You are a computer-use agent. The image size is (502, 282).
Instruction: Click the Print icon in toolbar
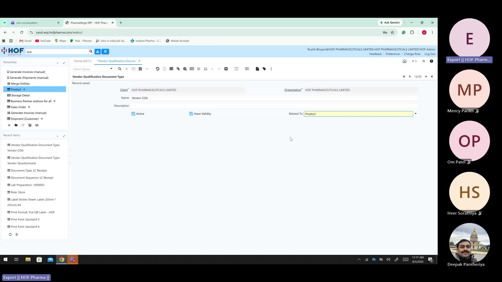(x=206, y=69)
